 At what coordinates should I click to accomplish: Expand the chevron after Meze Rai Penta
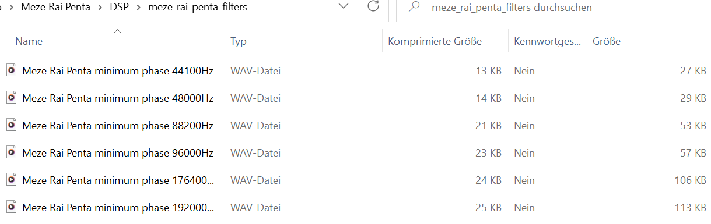[100, 8]
